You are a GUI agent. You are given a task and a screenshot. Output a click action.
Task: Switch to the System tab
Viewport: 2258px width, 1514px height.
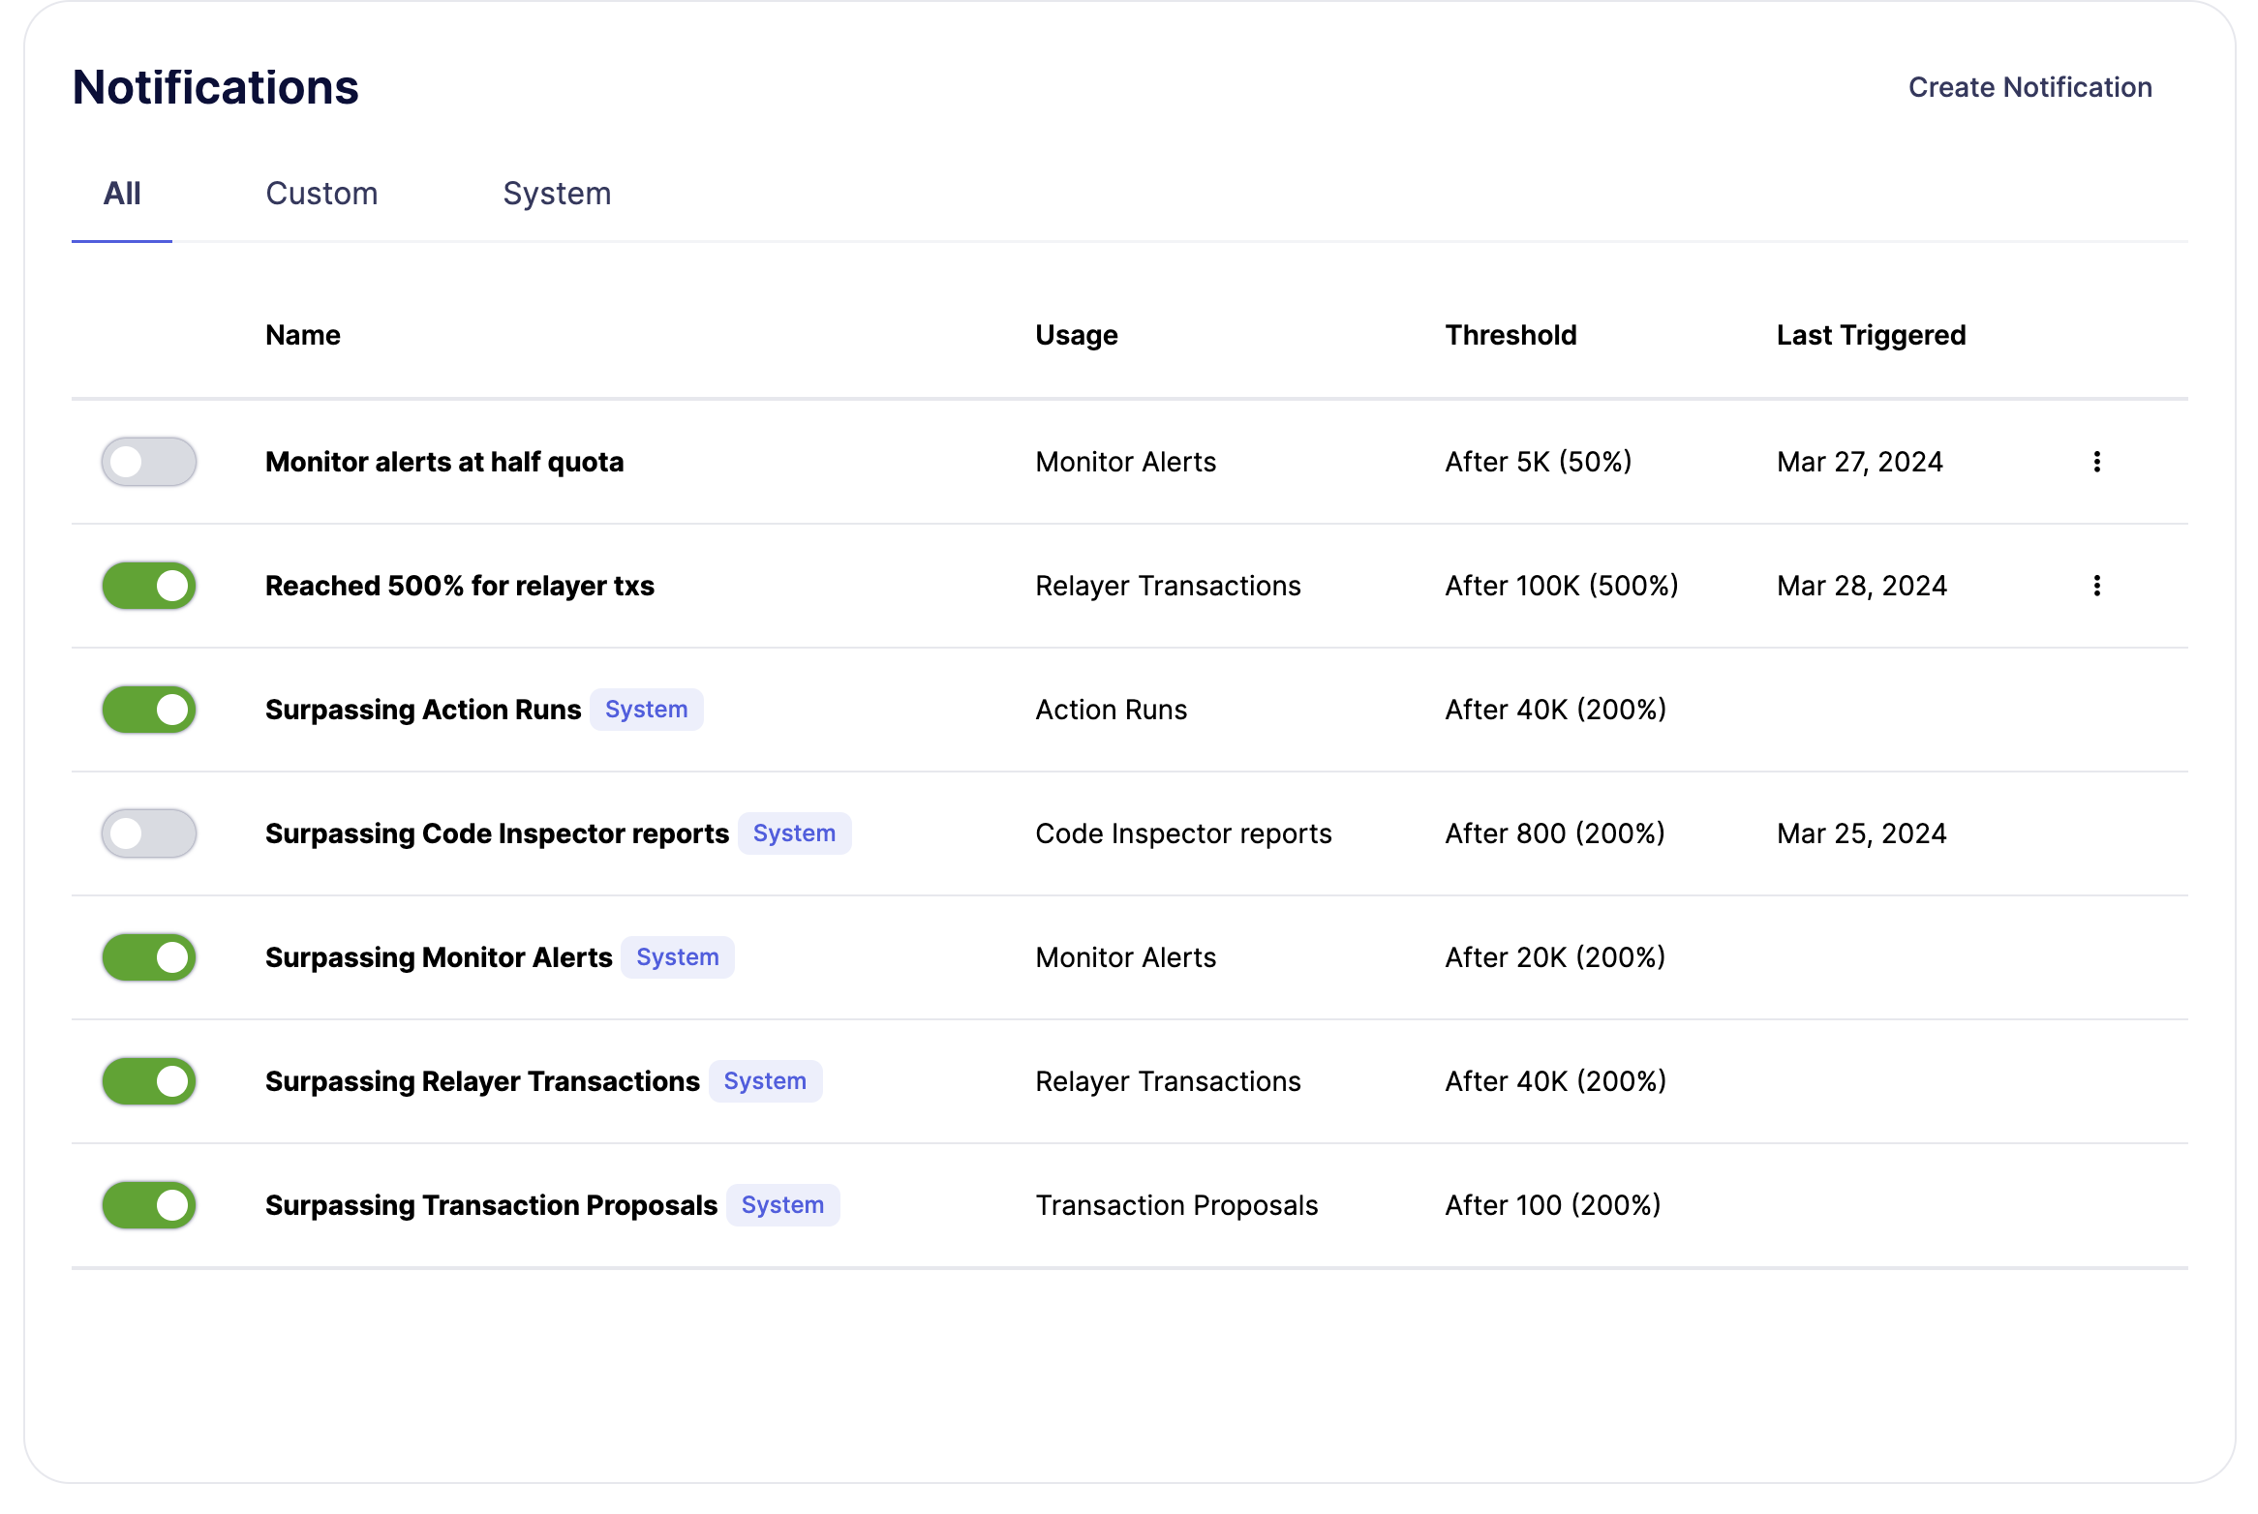click(x=557, y=194)
